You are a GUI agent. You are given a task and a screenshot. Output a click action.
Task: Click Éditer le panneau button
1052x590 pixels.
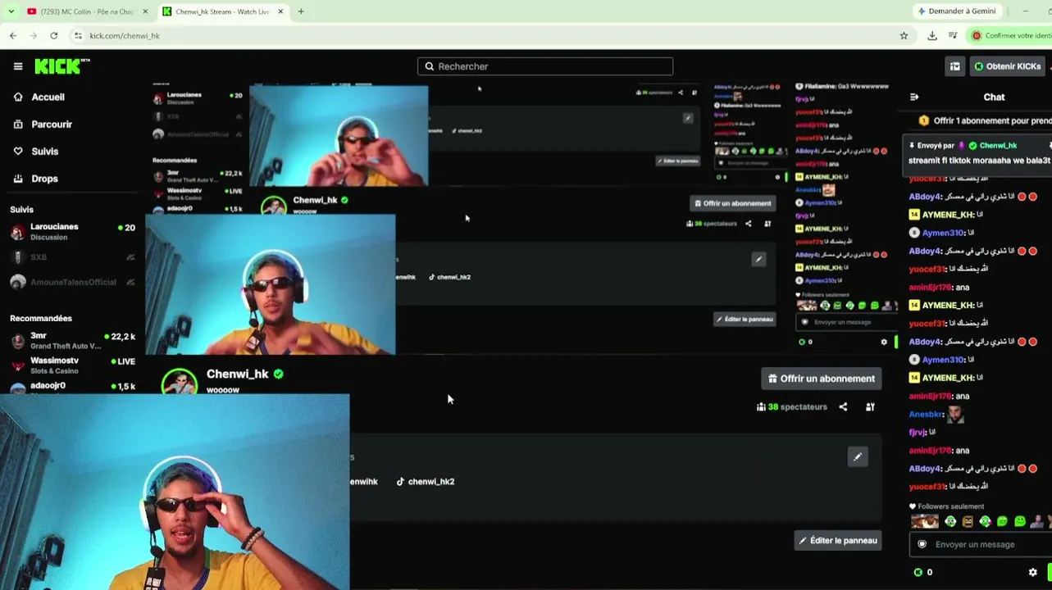point(838,540)
